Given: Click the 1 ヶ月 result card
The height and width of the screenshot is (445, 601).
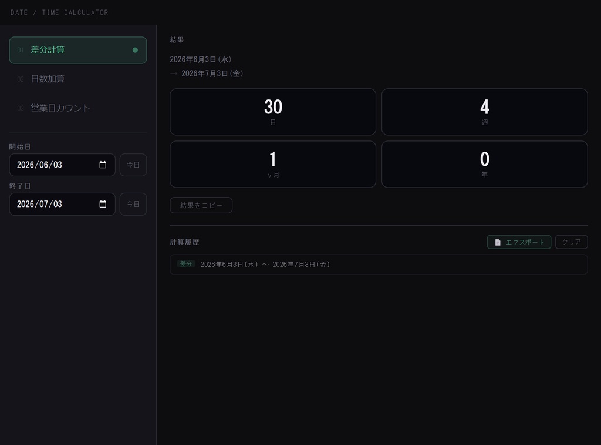Looking at the screenshot, I should pyautogui.click(x=273, y=164).
